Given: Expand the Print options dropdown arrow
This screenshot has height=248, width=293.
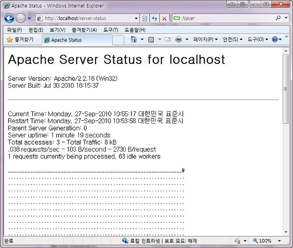Looking at the screenshot, I should (x=187, y=39).
